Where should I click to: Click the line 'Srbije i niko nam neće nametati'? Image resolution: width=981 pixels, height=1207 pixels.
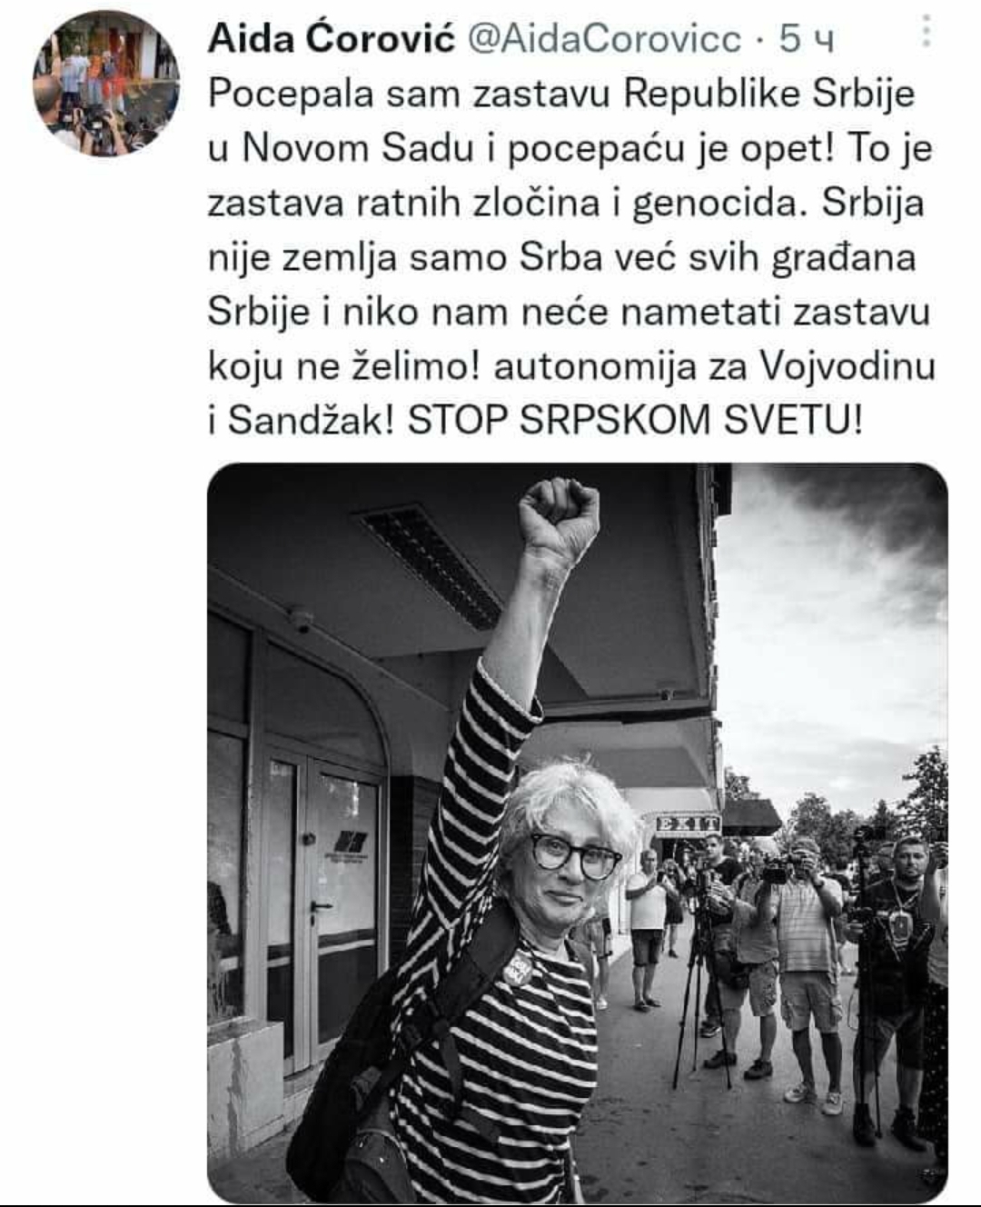[495, 312]
